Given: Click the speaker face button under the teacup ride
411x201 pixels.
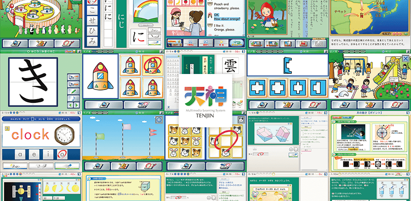Looking at the screenshot, I should tap(15, 43).
